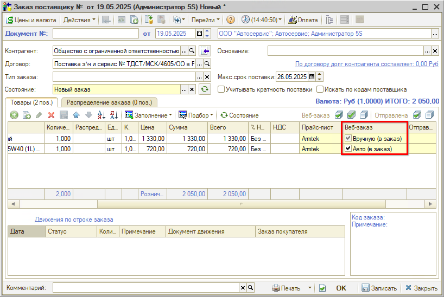The width and height of the screenshot is (444, 297).
Task: Click blue arrow icon beside Контрагент field
Action: point(205,51)
